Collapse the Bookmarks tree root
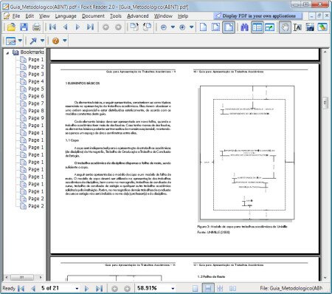This screenshot has width=332, height=294. pyautogui.click(x=7, y=52)
